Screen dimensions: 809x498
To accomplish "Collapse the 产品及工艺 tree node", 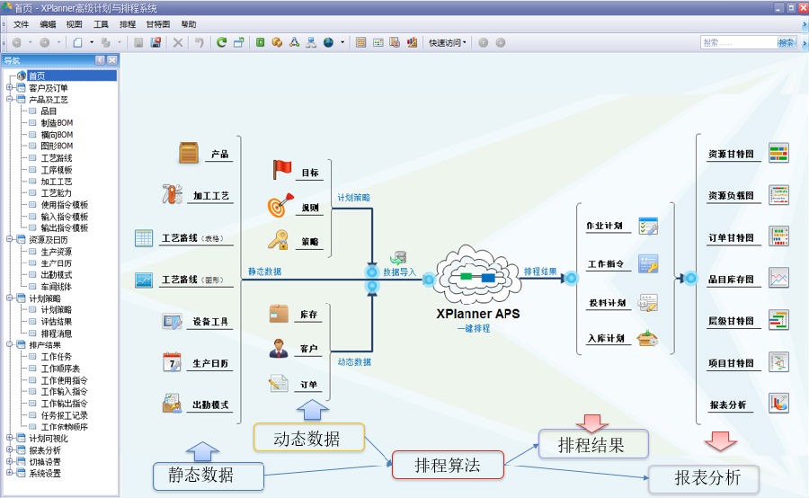I will [x=10, y=99].
